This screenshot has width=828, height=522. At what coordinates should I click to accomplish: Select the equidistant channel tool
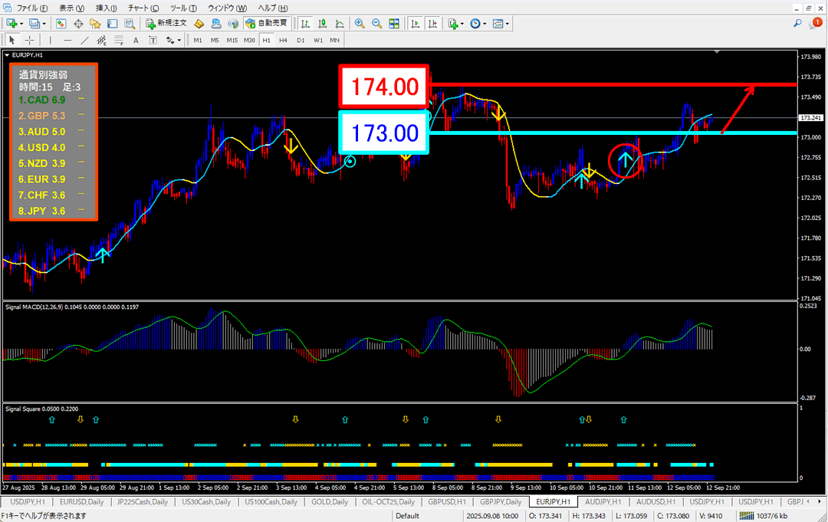(x=101, y=40)
